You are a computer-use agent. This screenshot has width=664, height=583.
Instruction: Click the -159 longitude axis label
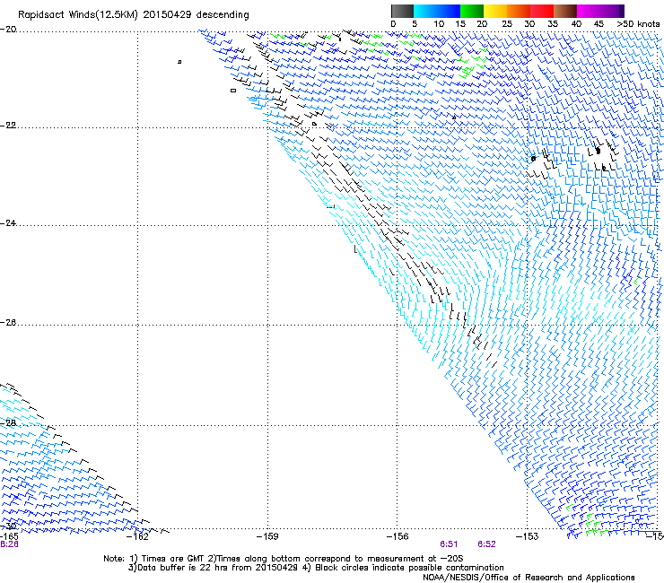[267, 537]
